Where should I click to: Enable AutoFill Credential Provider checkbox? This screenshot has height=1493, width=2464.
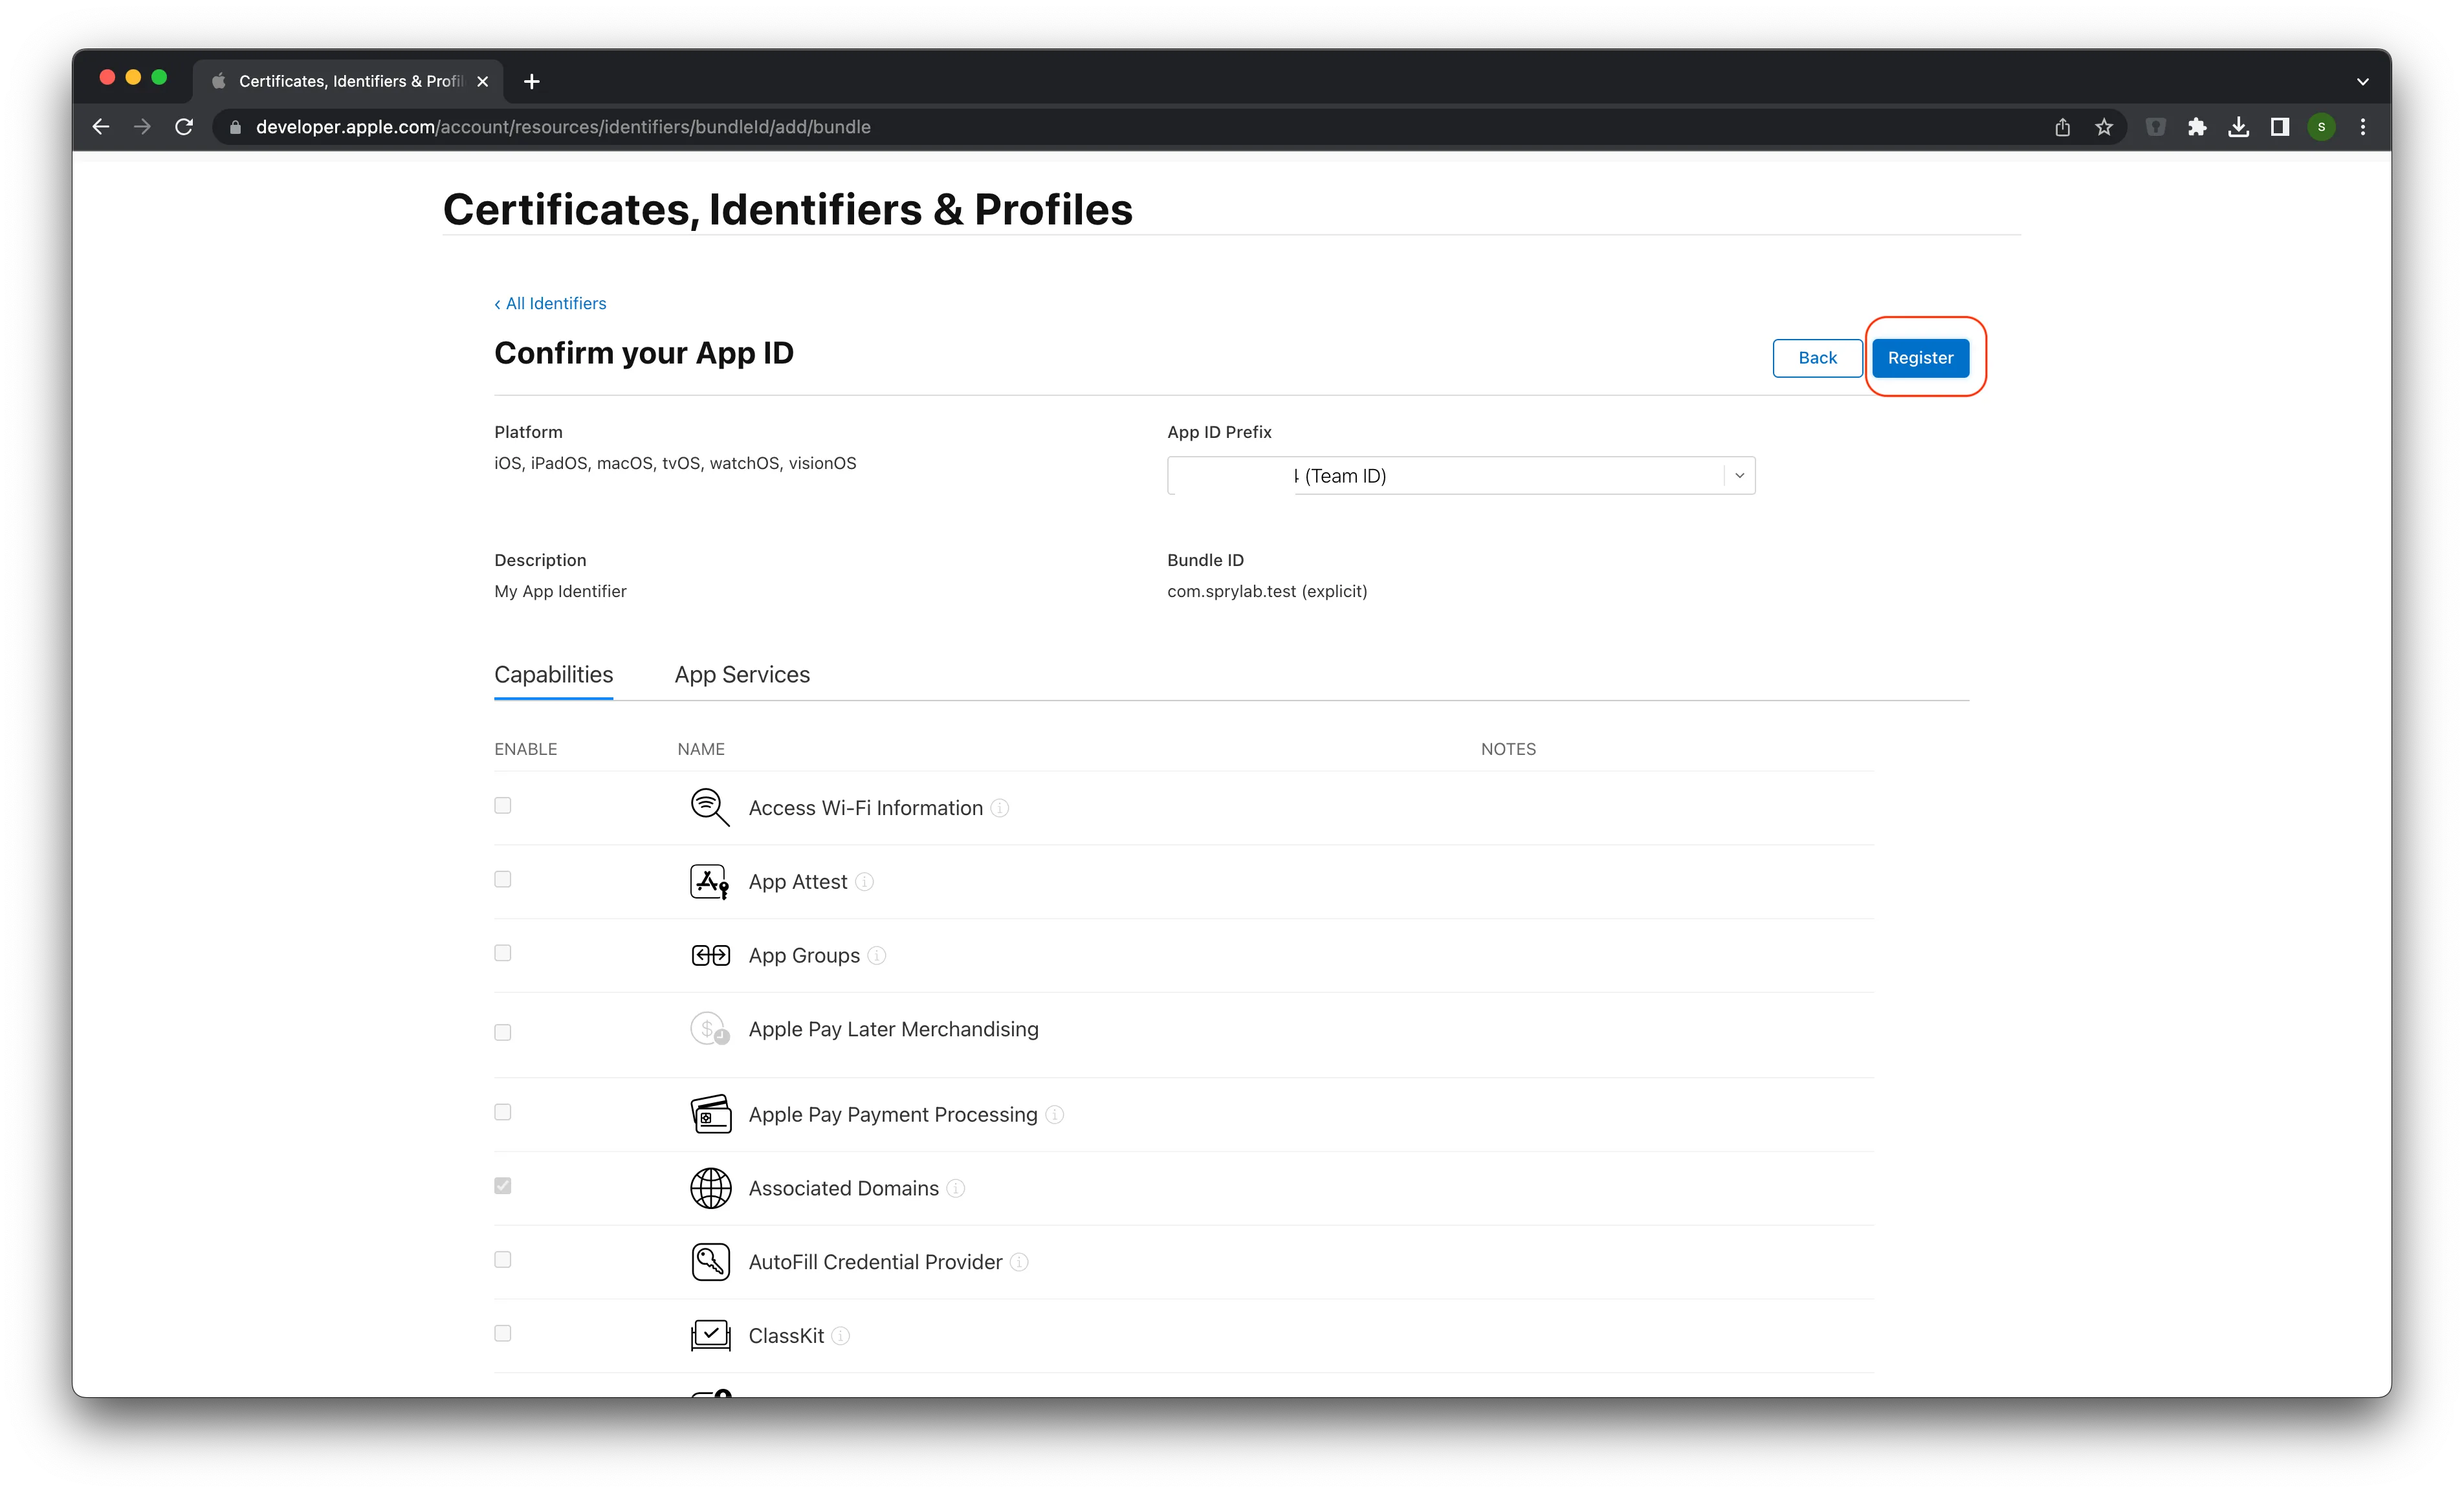click(503, 1261)
